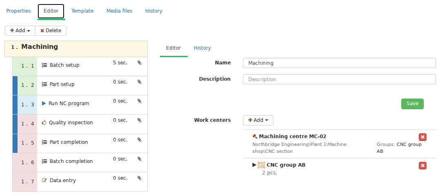
Task: Click checklist icon next to Batch completion
Action: pyautogui.click(x=44, y=161)
